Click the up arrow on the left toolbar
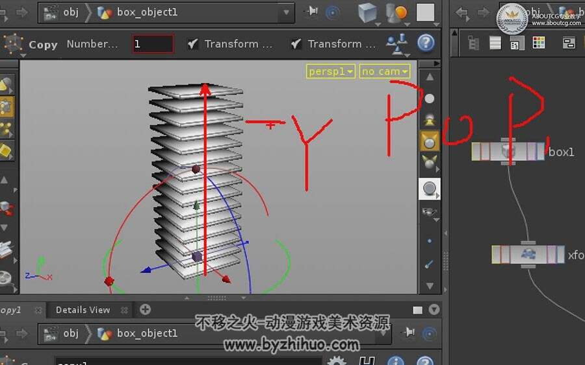The image size is (585, 365). pos(4,180)
